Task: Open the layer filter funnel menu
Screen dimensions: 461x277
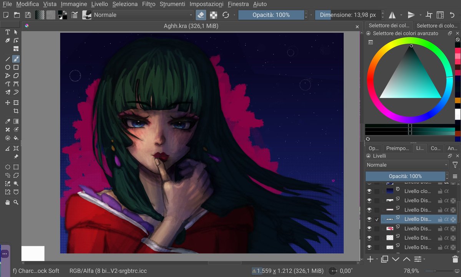Action: (455, 165)
